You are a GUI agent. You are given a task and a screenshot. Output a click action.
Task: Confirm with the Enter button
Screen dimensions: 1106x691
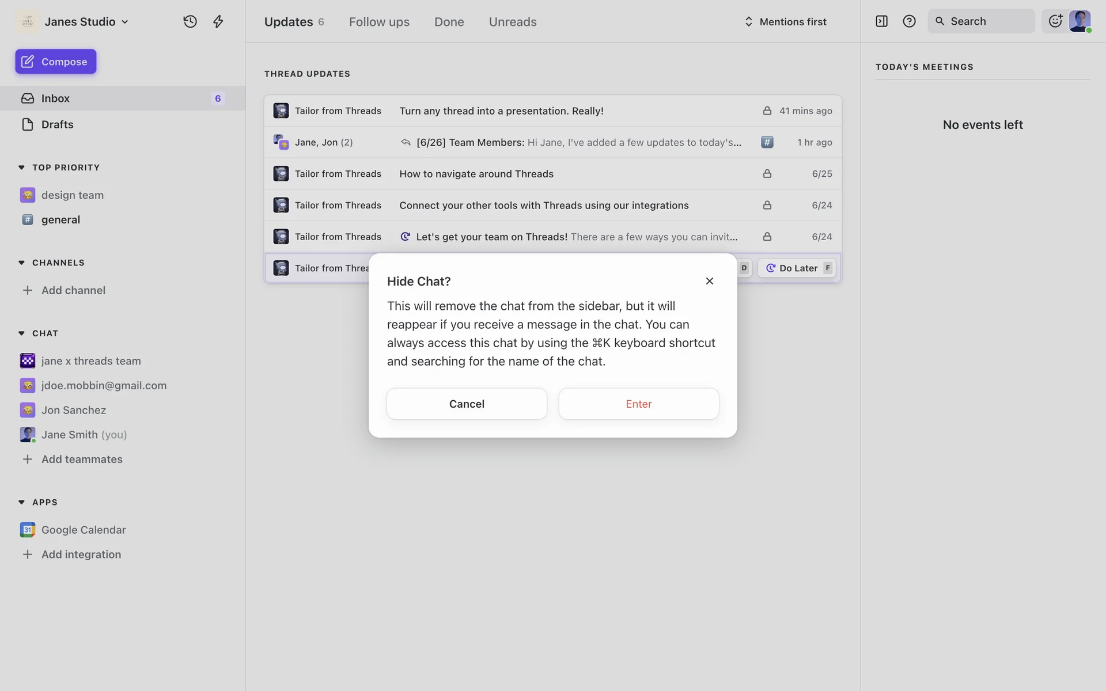[x=638, y=404]
